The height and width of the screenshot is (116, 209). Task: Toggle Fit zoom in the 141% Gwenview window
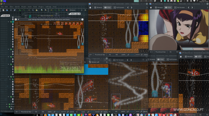pos(36,112)
